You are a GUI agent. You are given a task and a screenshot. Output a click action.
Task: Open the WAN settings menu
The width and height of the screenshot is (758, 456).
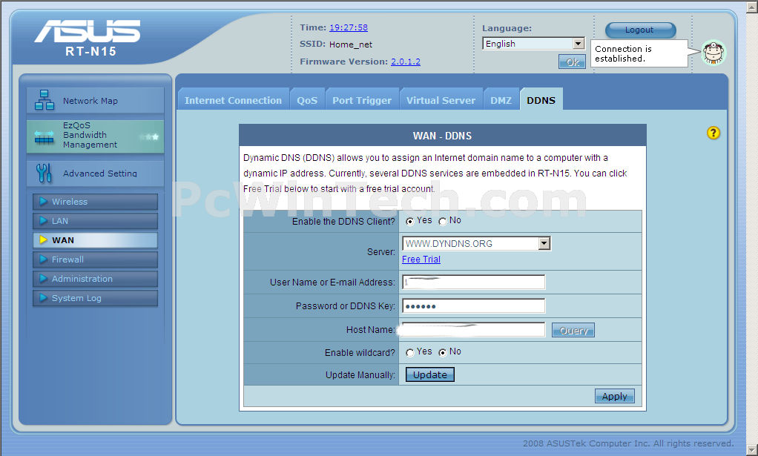pos(95,240)
